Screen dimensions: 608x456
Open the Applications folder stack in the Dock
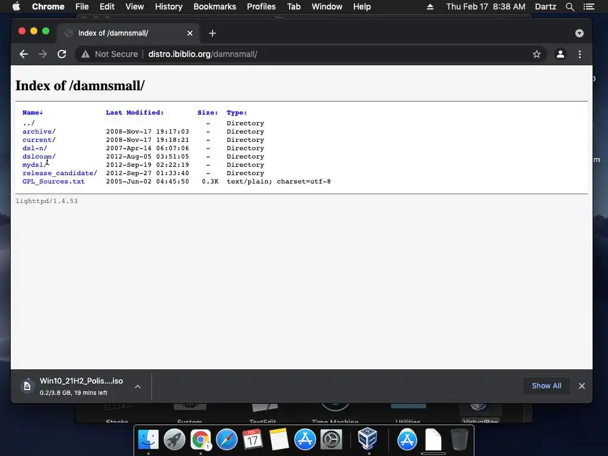(407, 439)
